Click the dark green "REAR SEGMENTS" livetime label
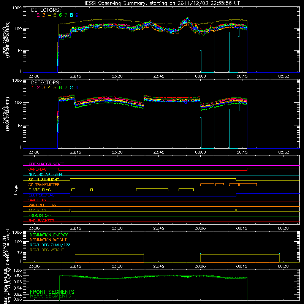 pyautogui.click(x=51, y=296)
